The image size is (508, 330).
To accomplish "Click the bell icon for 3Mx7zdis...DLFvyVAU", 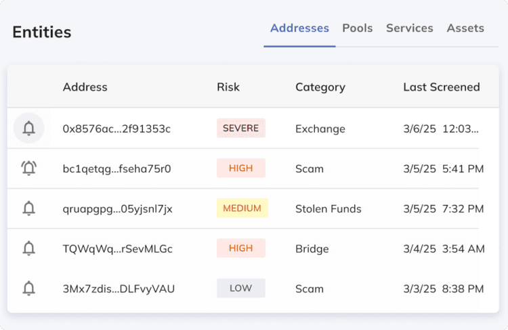I will pos(29,288).
